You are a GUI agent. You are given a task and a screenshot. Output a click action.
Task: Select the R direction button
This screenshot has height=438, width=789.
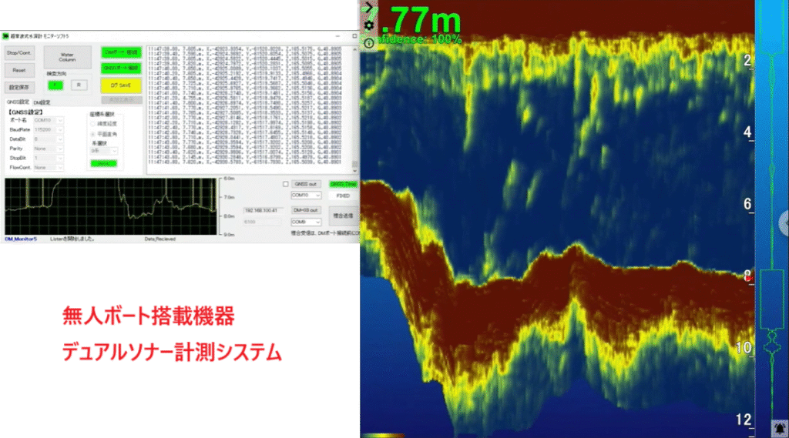[x=79, y=85]
